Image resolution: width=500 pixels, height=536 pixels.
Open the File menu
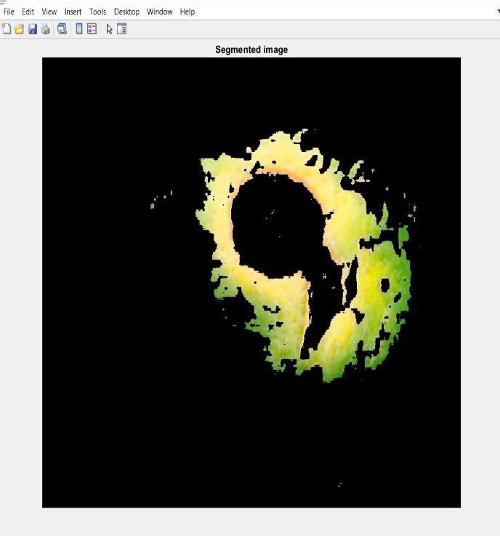pyautogui.click(x=9, y=12)
